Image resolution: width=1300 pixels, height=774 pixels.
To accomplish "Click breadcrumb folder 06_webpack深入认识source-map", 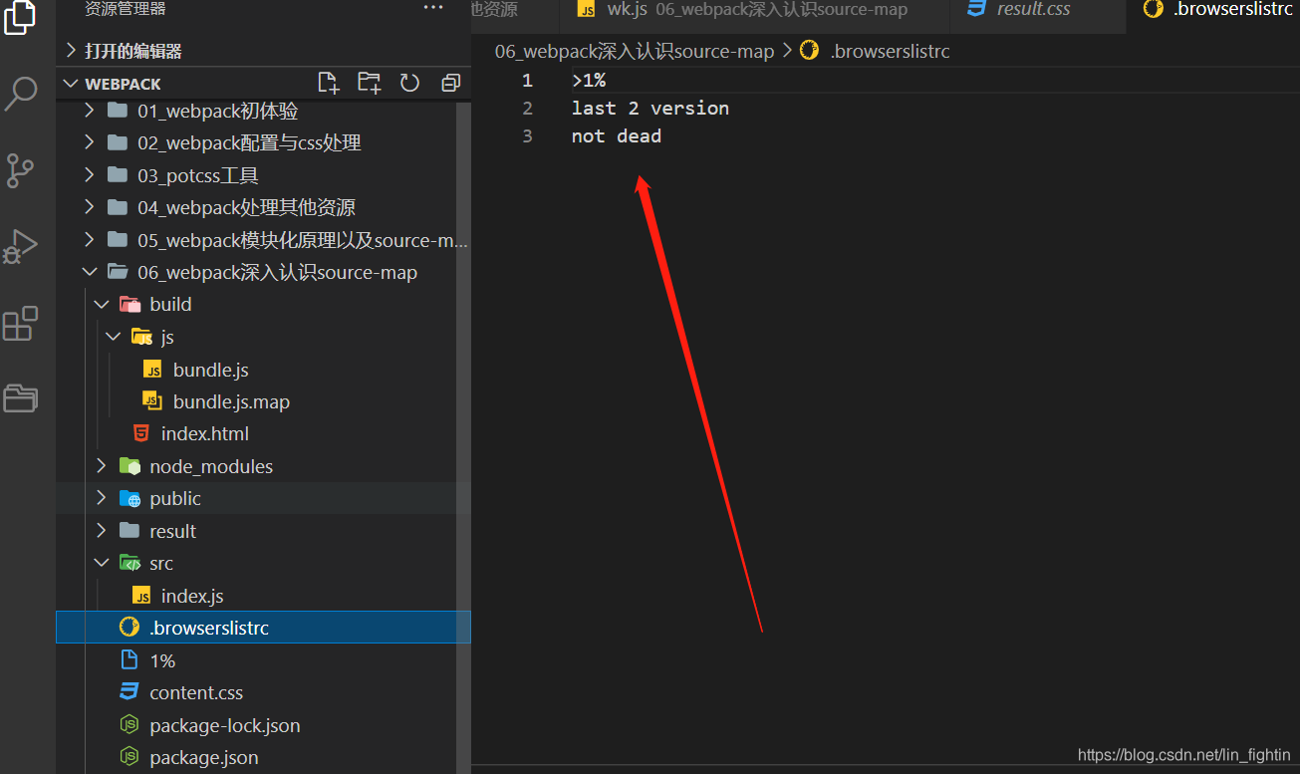I will tap(635, 51).
